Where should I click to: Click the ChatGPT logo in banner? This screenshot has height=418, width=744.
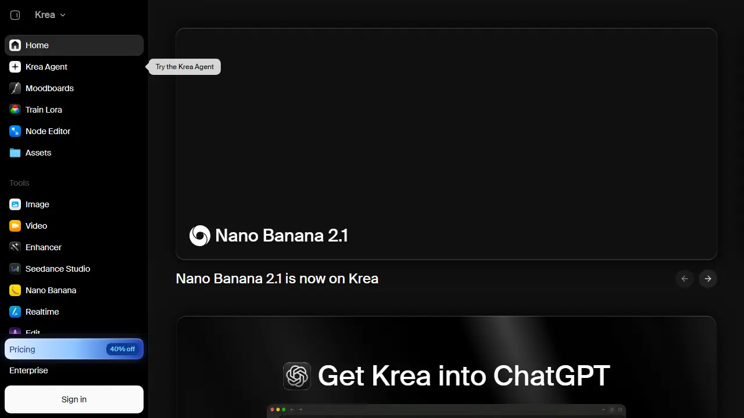pyautogui.click(x=297, y=376)
